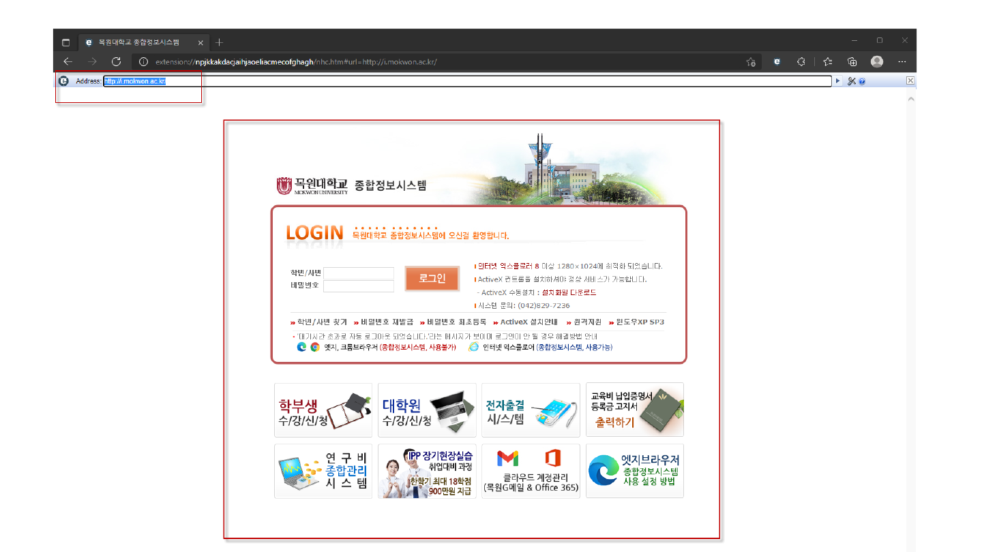Click the back navigation arrow
This screenshot has width=982, height=552.
[68, 61]
